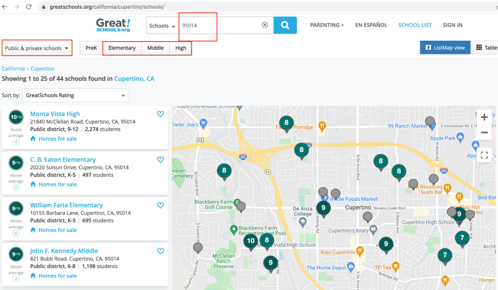Click Homes for sale under William Faria Elementary

pyautogui.click(x=57, y=230)
